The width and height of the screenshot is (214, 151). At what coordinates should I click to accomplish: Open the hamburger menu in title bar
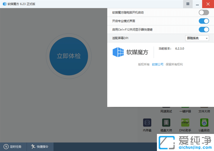[188, 4]
